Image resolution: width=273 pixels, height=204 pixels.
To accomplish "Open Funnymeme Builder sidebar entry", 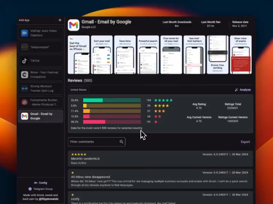I will 41,102.
